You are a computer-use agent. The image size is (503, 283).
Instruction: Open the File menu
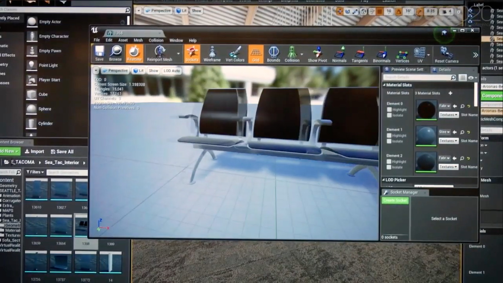[97, 40]
